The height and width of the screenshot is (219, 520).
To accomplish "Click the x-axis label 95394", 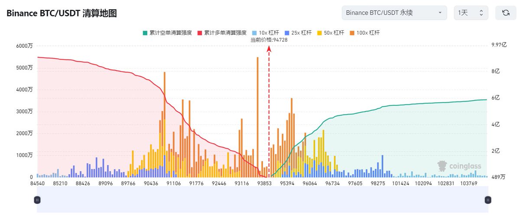I will (x=288, y=183).
